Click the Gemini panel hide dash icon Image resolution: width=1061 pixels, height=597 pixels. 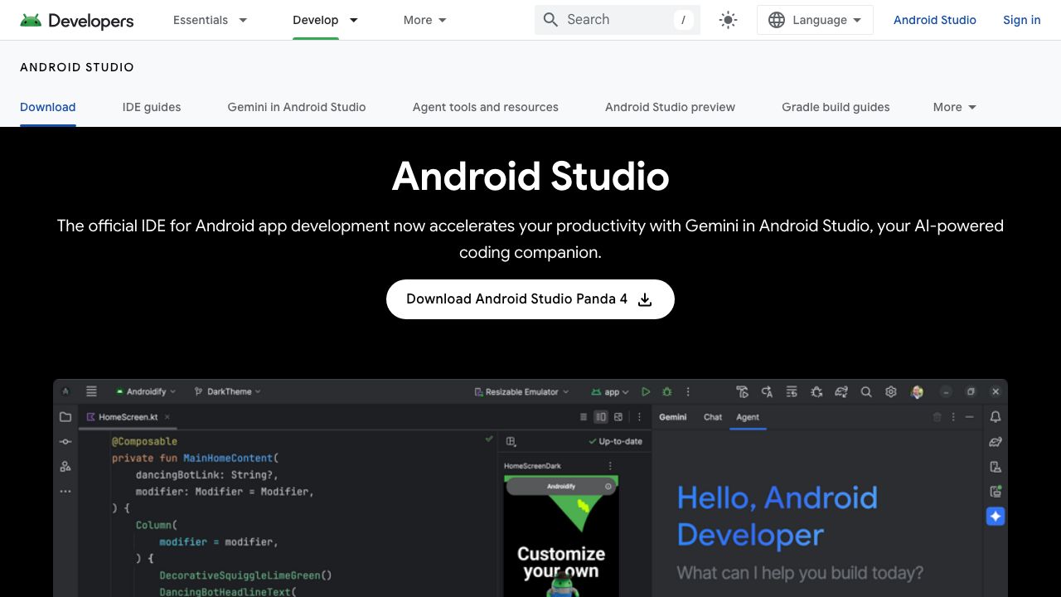[970, 417]
